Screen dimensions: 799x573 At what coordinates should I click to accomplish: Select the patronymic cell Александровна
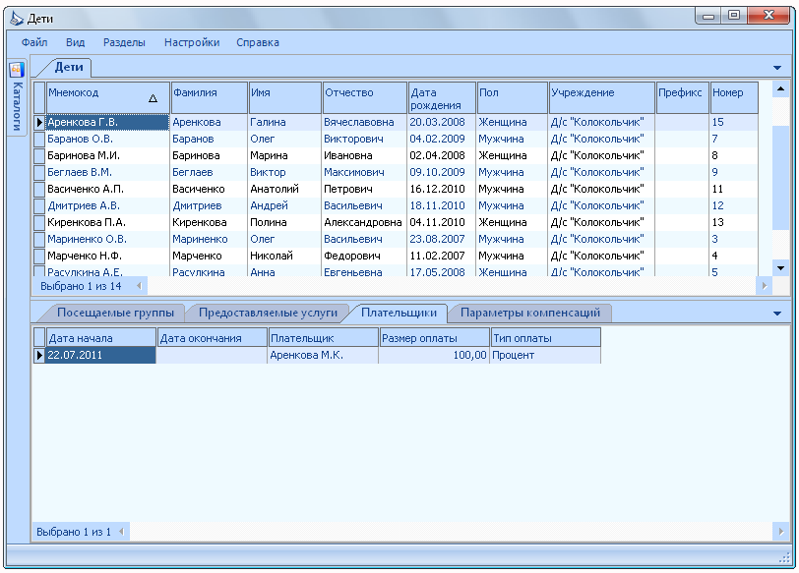[x=365, y=222]
